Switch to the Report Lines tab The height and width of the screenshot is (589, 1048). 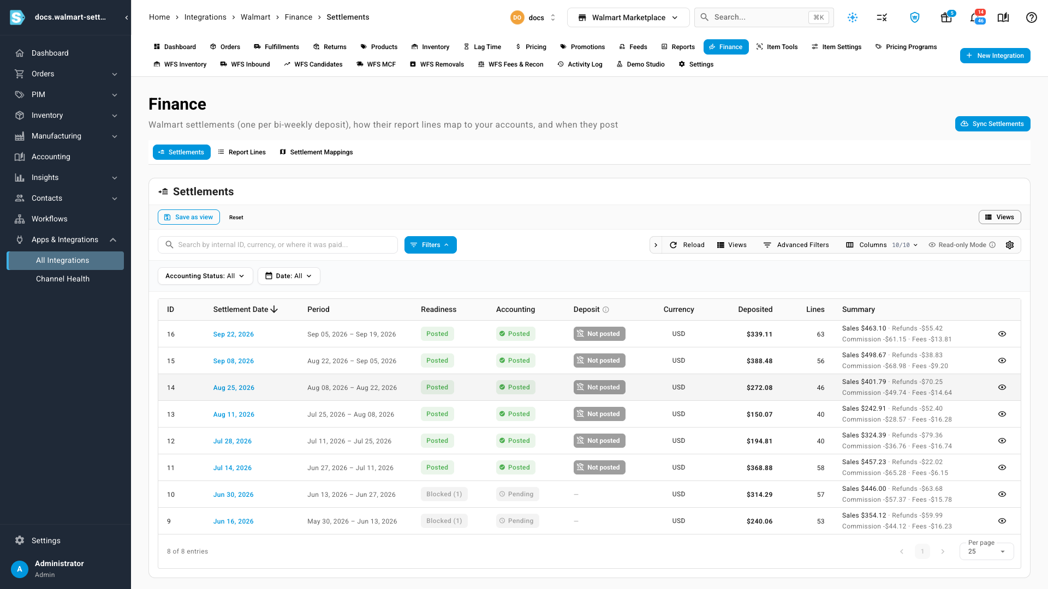point(242,152)
